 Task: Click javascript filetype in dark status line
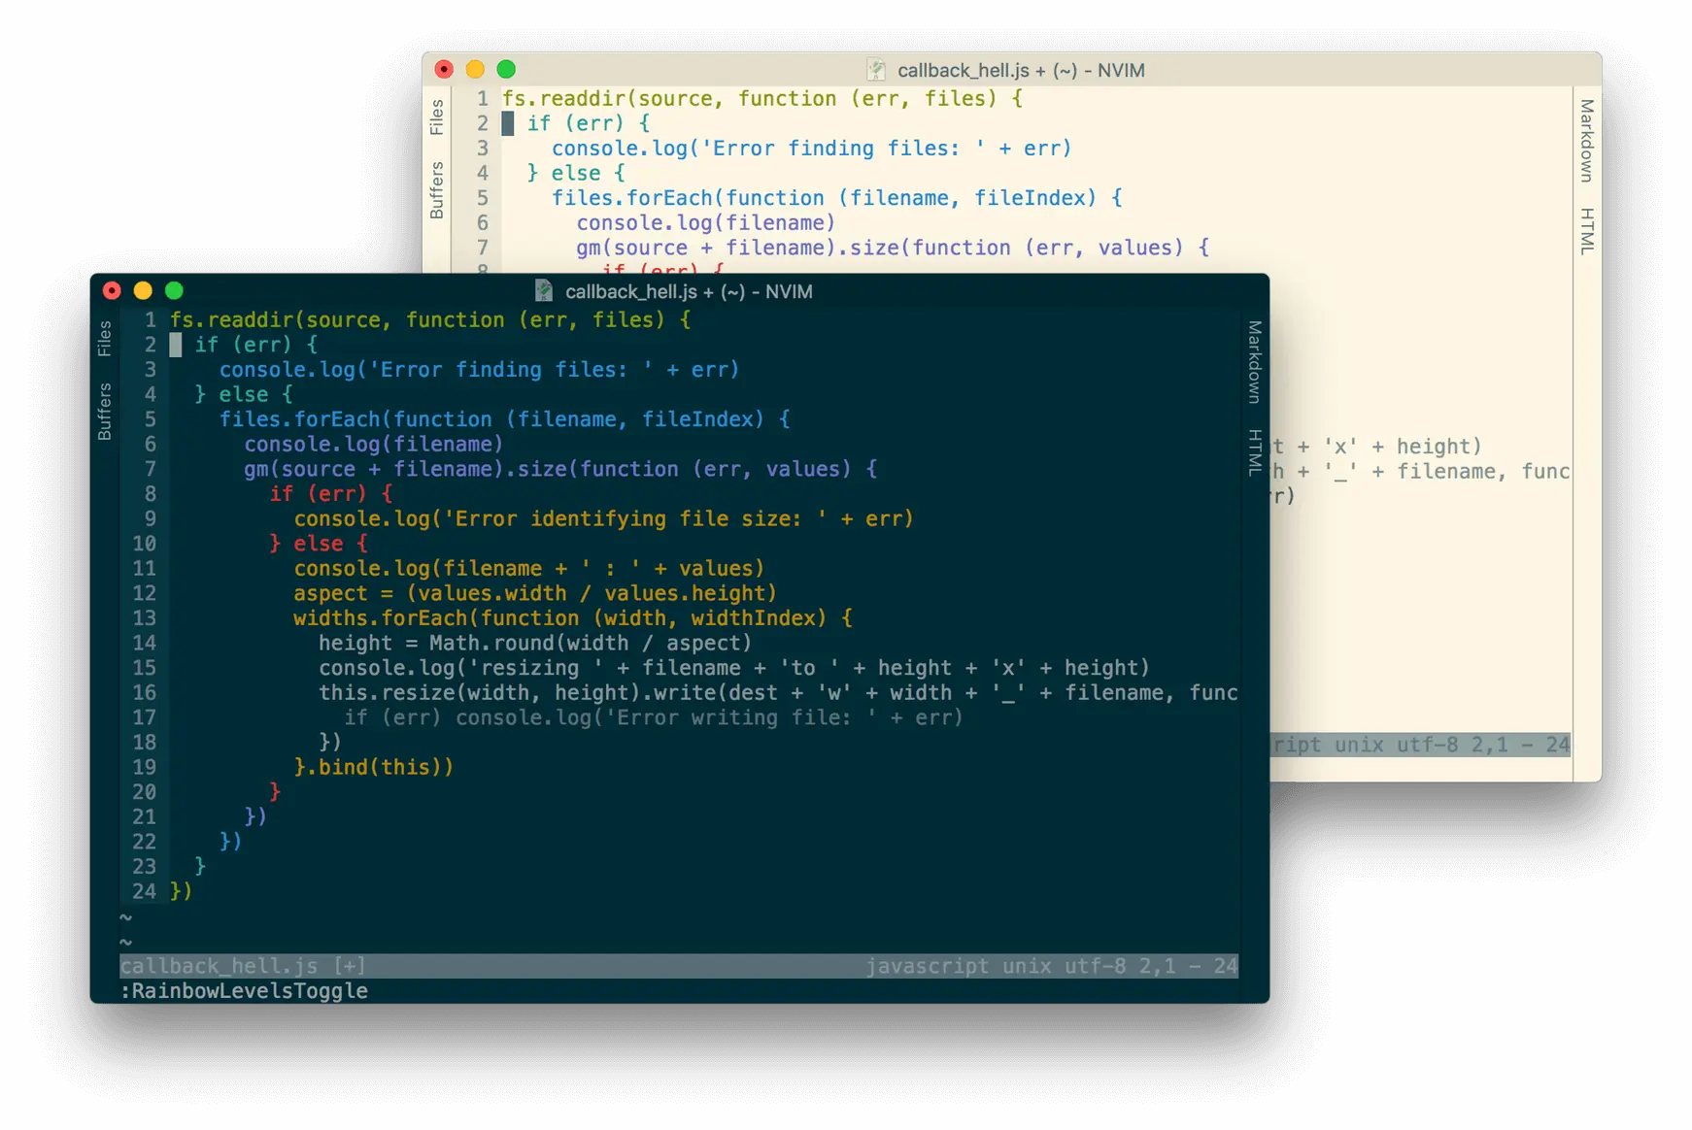(x=927, y=966)
